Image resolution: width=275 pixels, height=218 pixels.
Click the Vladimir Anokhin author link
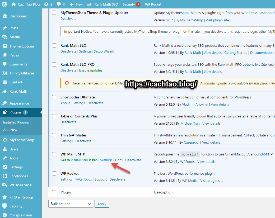click(195, 104)
